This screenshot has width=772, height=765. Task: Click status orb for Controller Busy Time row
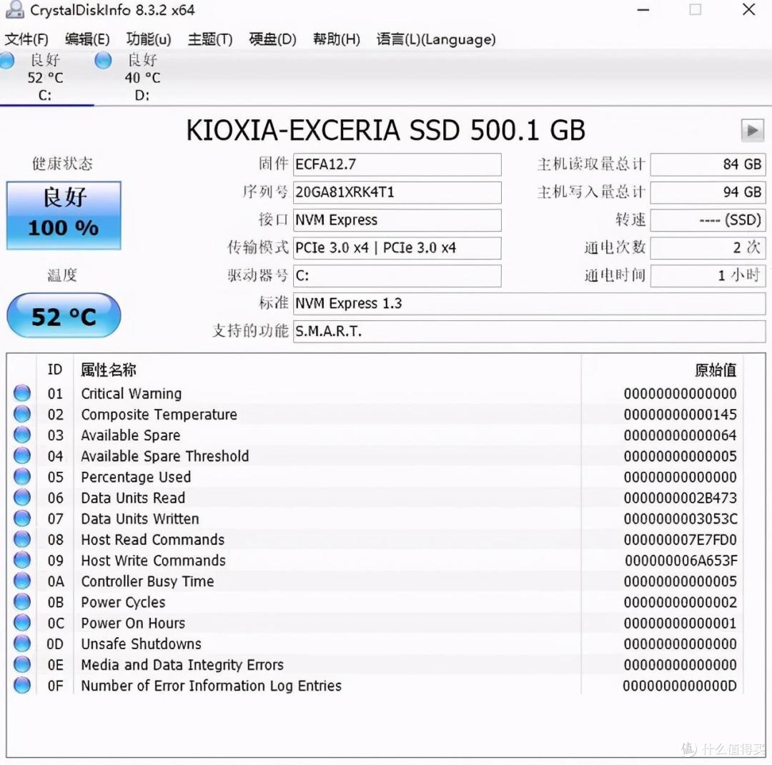coord(22,581)
